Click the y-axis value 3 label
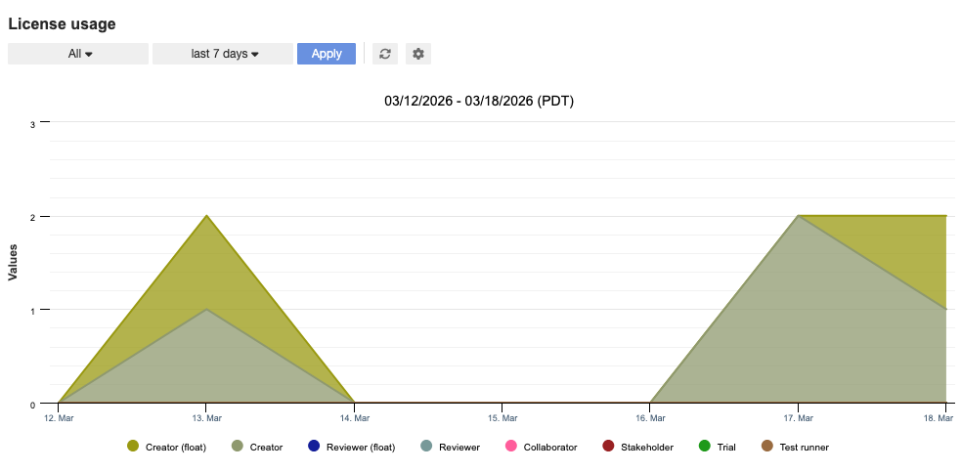Image resolution: width=961 pixels, height=472 pixels. [32, 124]
